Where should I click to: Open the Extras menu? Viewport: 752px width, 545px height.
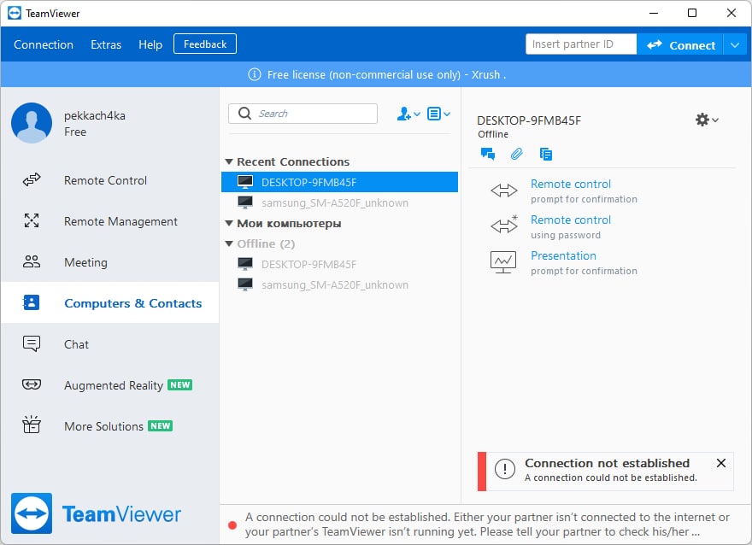pyautogui.click(x=106, y=44)
